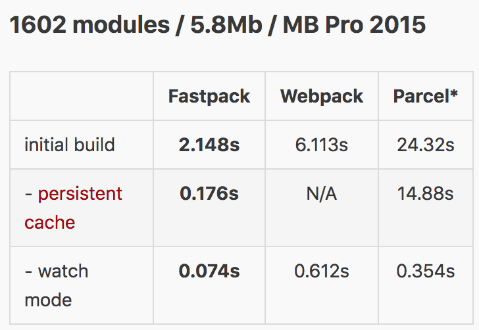
Task: Click the 14.88s Parcel cache value
Action: (x=426, y=193)
